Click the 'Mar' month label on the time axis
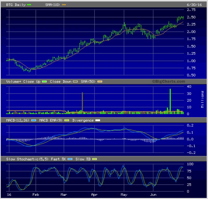Image resolution: width=208 pixels, height=199 pixels. (x=64, y=195)
